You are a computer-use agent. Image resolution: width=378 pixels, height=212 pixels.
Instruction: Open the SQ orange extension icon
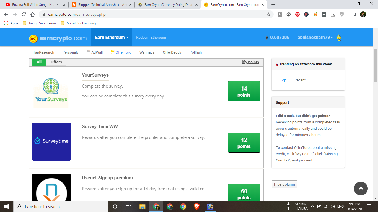click(315, 14)
